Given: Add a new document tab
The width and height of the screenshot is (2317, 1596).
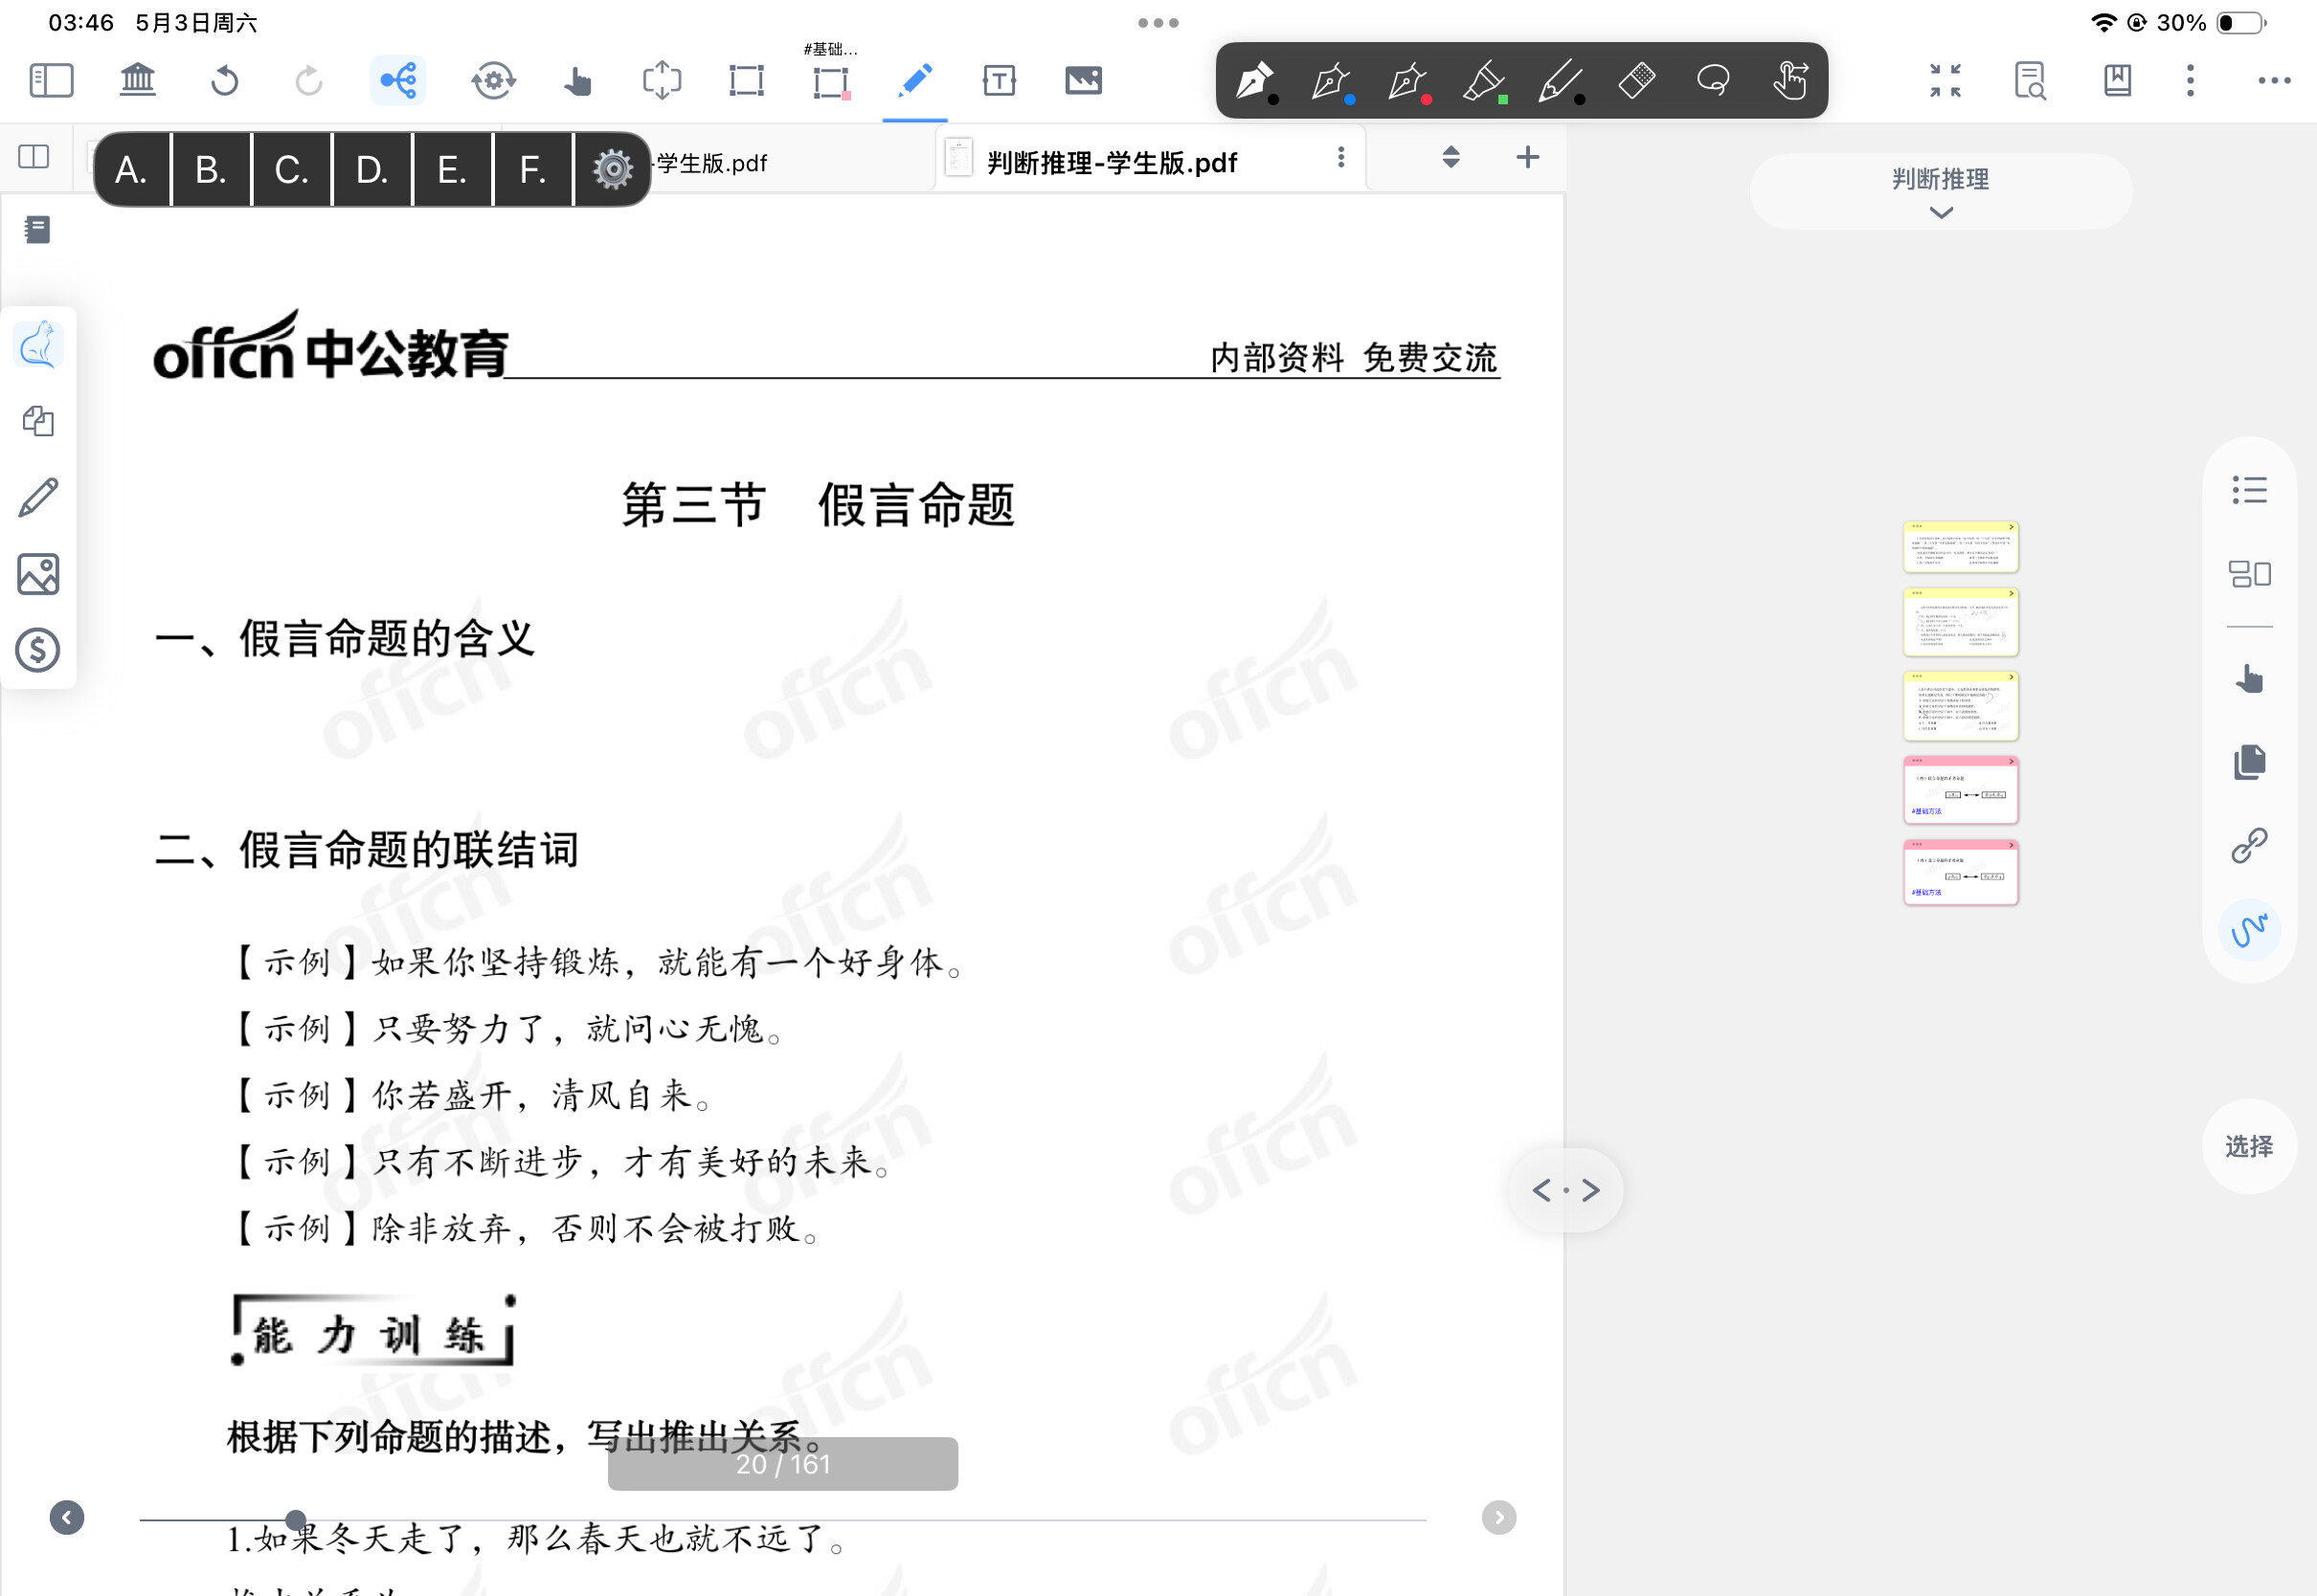Looking at the screenshot, I should click(x=1527, y=157).
